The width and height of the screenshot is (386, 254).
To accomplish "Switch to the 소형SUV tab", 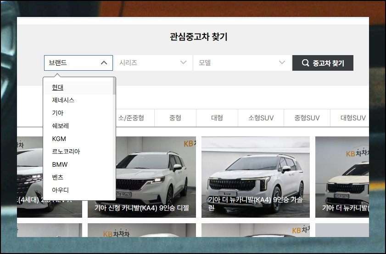I will [x=261, y=118].
